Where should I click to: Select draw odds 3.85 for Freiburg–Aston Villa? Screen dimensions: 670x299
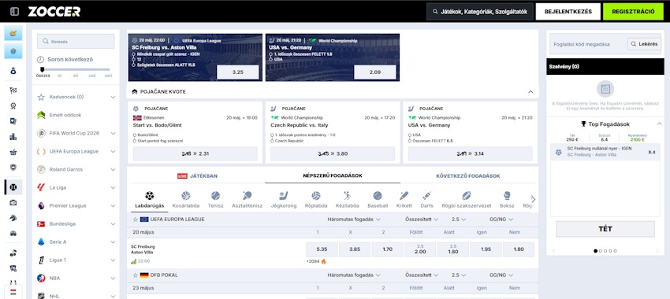(x=355, y=249)
